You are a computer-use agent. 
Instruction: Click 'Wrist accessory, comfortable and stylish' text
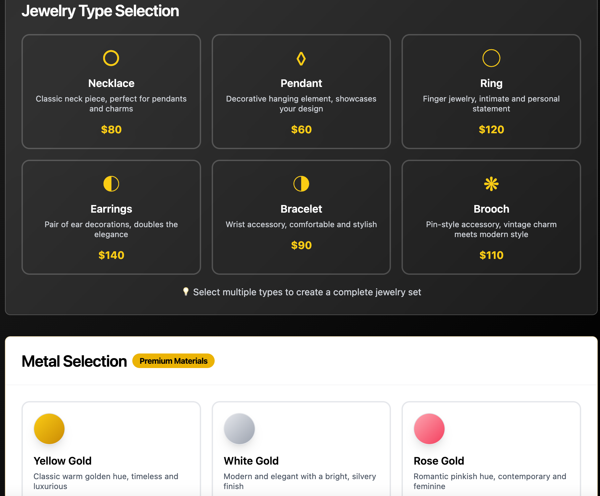[301, 225]
